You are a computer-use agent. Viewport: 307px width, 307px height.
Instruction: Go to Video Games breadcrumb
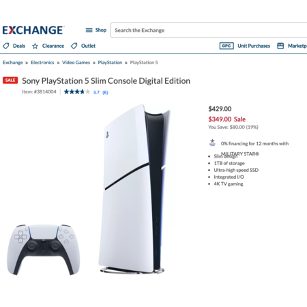76,63
